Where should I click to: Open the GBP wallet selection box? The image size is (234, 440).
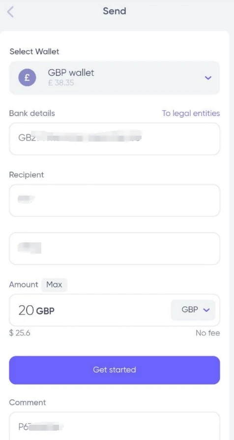[x=115, y=78]
